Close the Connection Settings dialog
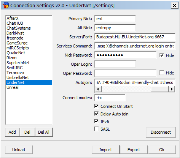The width and height of the screenshot is (180, 158). tap(175, 5)
